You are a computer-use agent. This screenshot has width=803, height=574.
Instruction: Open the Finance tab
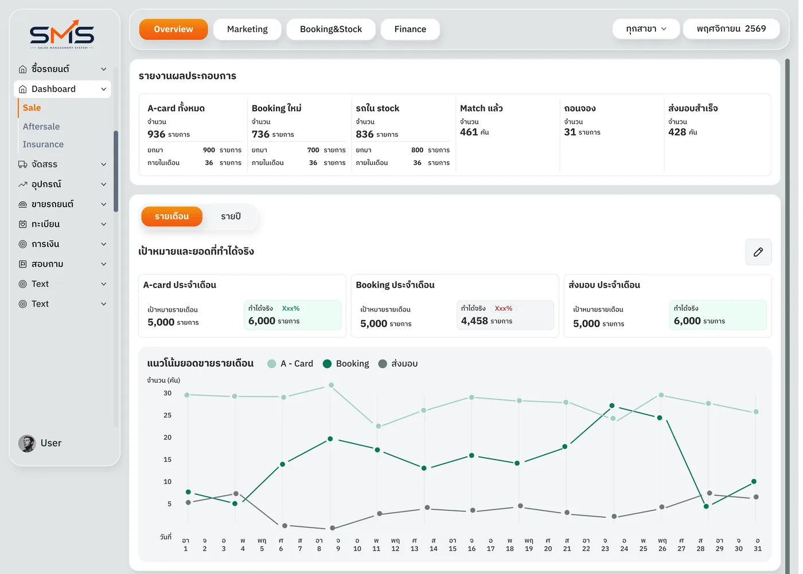(410, 29)
